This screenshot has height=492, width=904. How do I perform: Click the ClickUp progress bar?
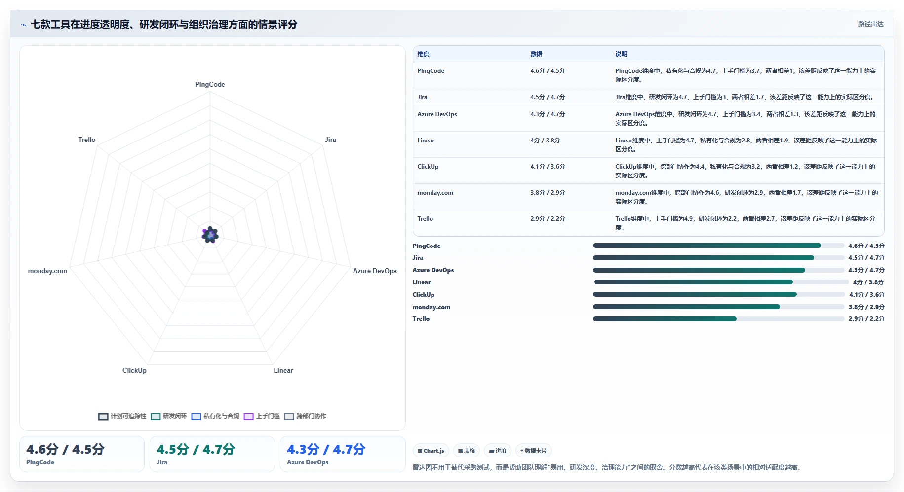(719, 294)
